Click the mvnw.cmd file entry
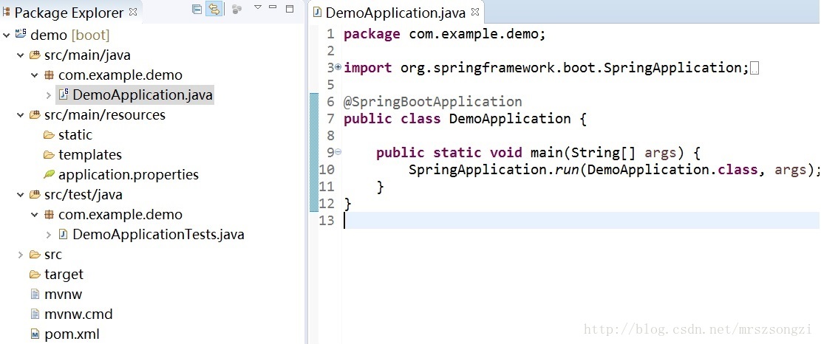This screenshot has width=821, height=344. [x=78, y=314]
